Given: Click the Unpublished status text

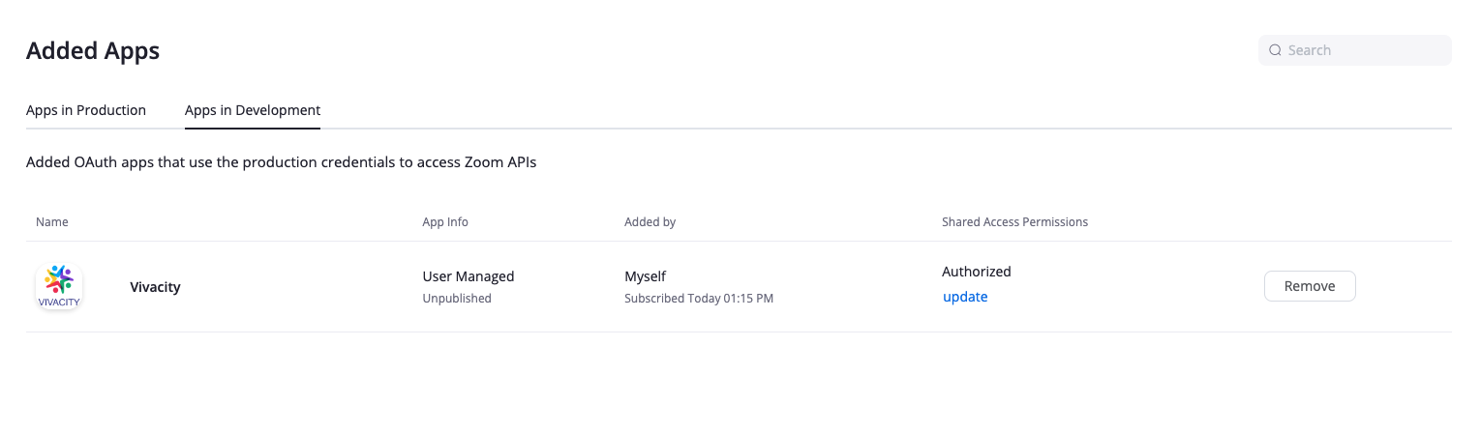Looking at the screenshot, I should click(457, 299).
